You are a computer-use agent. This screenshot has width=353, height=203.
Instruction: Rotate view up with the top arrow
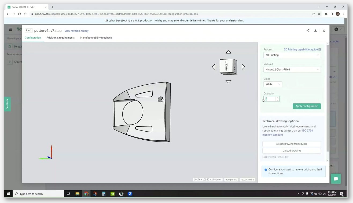[x=228, y=52]
